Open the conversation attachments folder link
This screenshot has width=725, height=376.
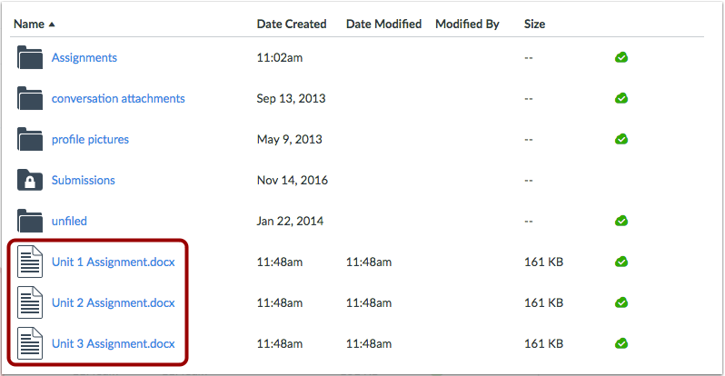[x=118, y=98]
